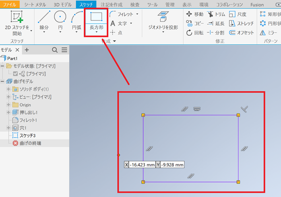This screenshot has height=197, width=281.
Task: Expand the ソリッド ボディ(1) tree node
Action: coord(8,89)
